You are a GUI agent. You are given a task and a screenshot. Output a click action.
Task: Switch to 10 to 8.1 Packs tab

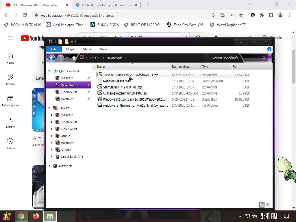(106, 5)
